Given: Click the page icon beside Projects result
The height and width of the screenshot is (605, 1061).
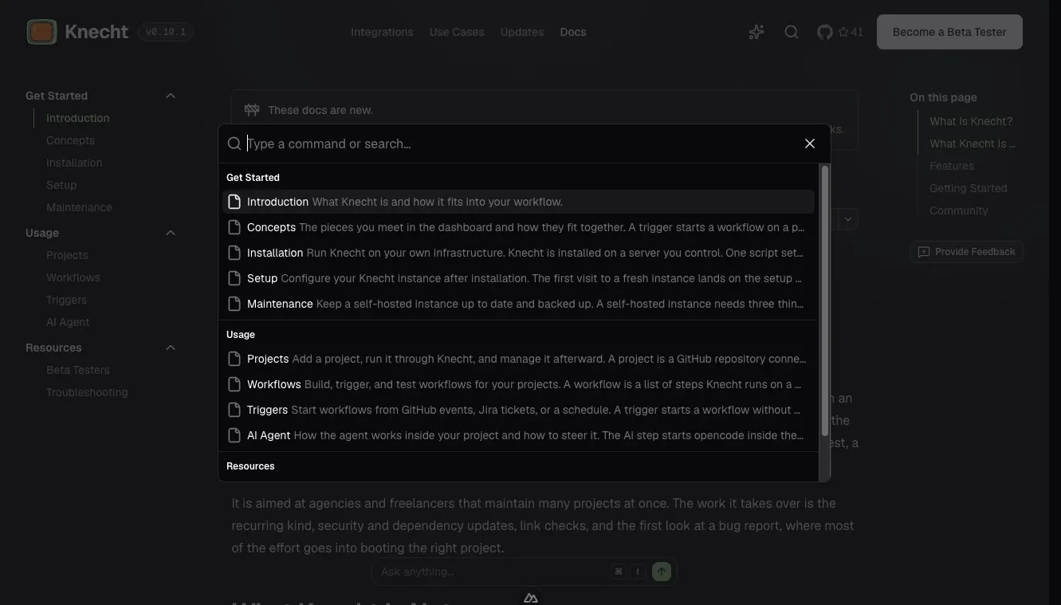Looking at the screenshot, I should pos(234,359).
